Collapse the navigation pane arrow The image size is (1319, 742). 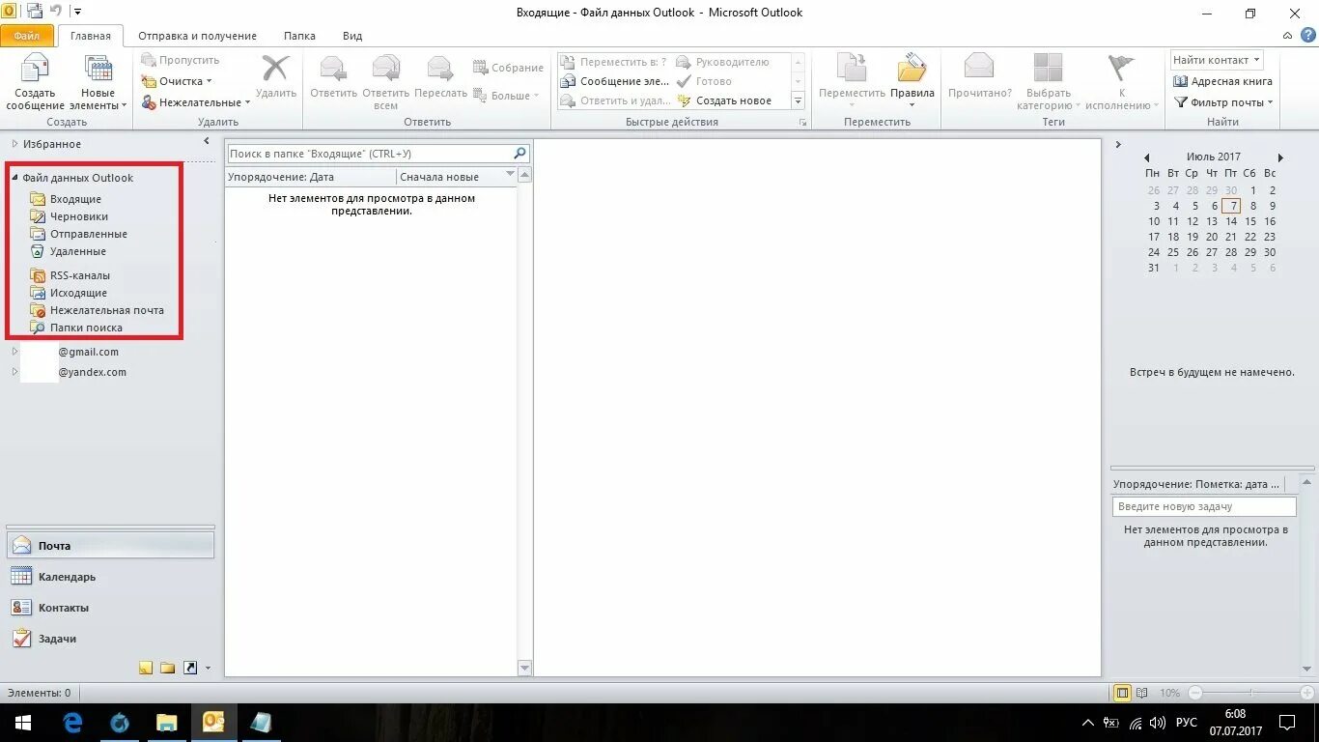point(207,142)
